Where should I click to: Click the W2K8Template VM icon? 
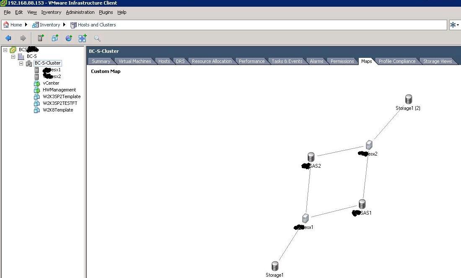click(x=37, y=110)
